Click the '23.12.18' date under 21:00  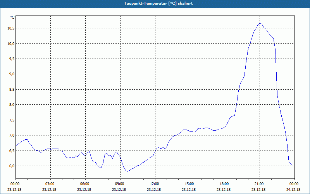tap(258, 190)
